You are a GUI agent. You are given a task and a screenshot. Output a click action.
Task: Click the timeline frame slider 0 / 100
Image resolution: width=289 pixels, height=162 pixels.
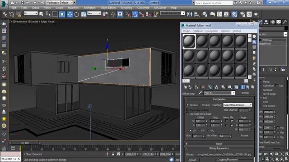click(25, 143)
